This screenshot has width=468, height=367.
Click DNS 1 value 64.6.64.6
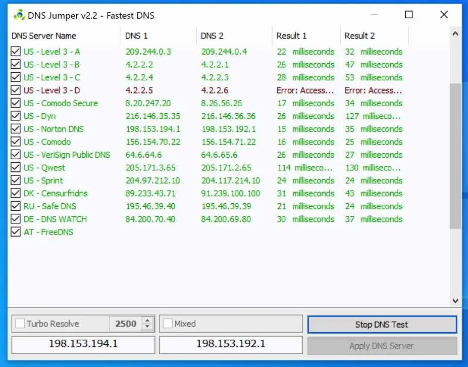(x=143, y=155)
